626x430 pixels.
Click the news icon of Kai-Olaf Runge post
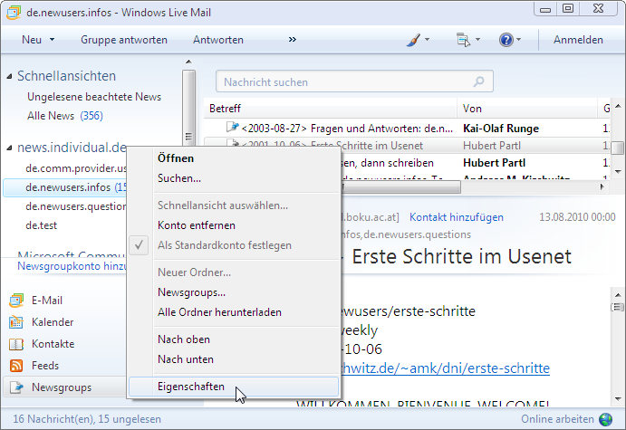point(232,128)
